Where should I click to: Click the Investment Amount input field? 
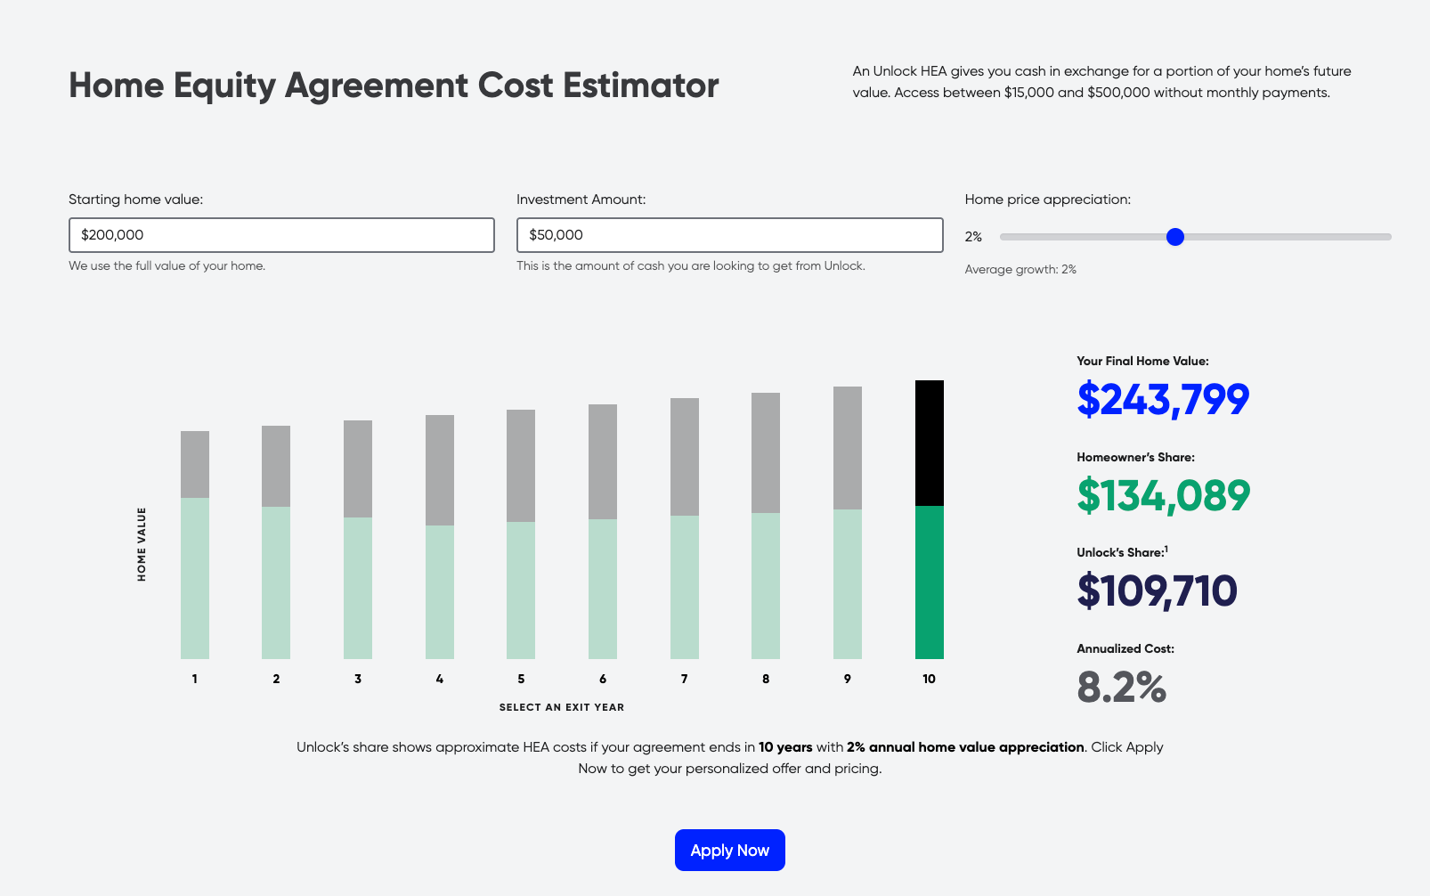730,235
